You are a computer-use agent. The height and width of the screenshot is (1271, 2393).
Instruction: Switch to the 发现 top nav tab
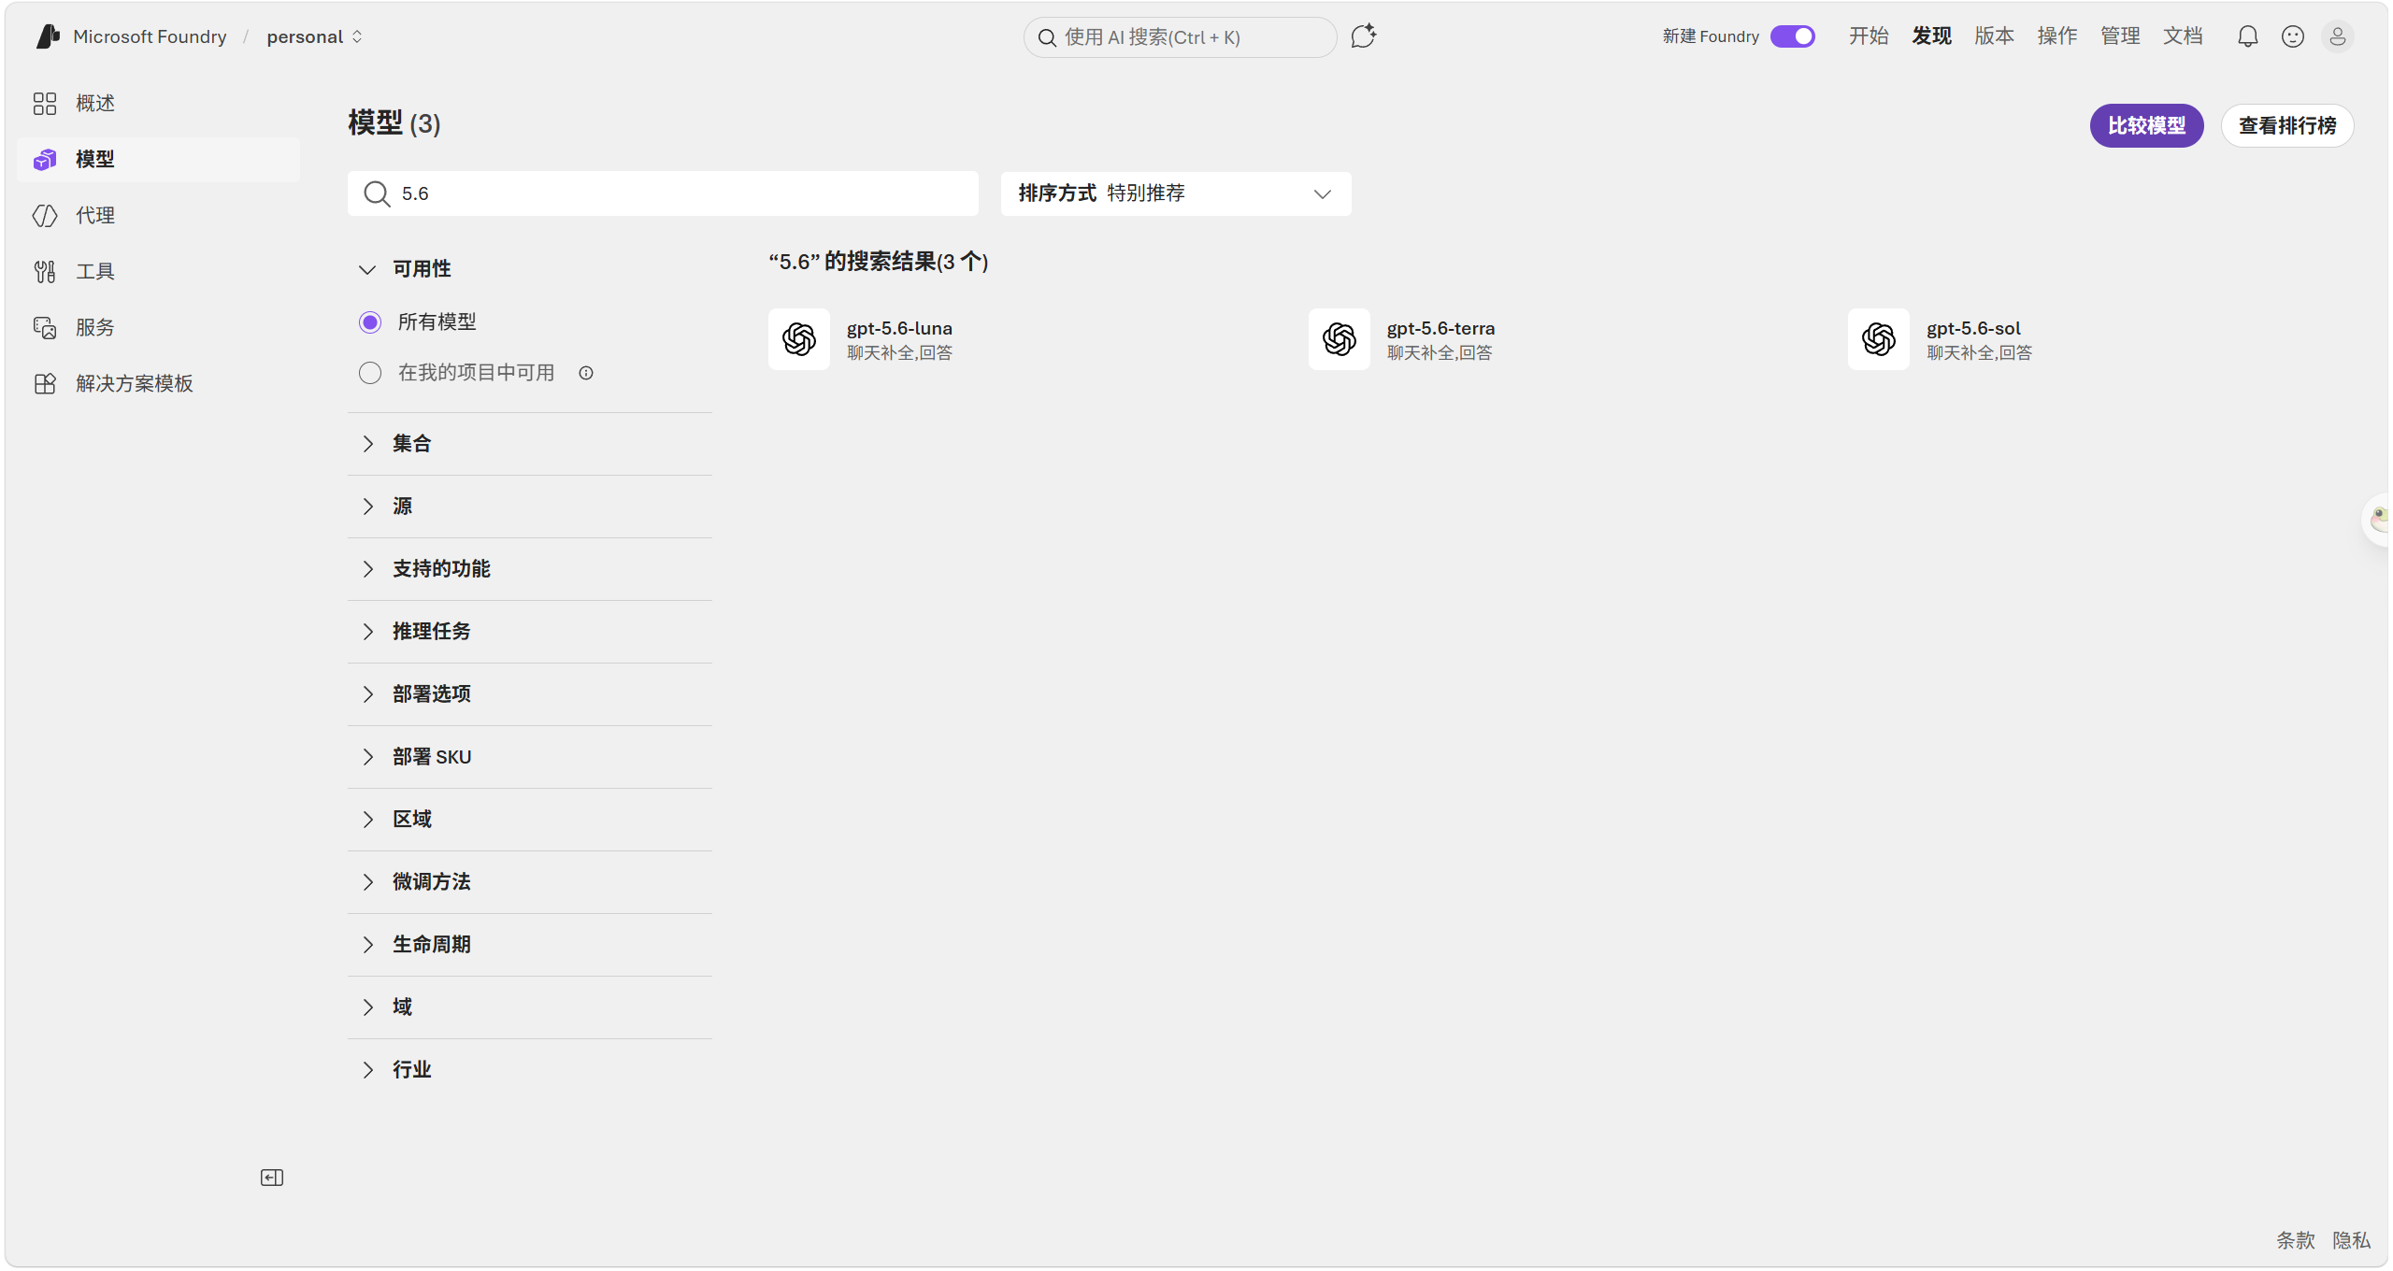pos(1931,36)
